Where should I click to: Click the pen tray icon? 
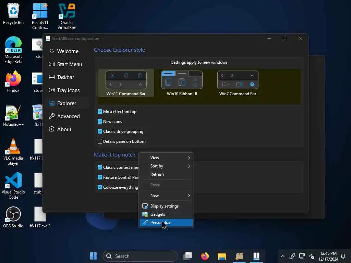(x=292, y=256)
